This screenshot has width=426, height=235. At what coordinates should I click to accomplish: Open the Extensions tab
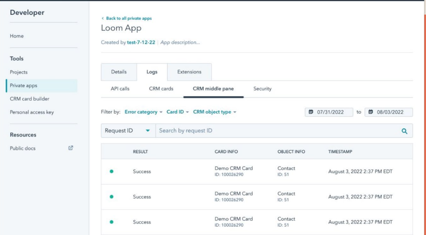point(189,72)
